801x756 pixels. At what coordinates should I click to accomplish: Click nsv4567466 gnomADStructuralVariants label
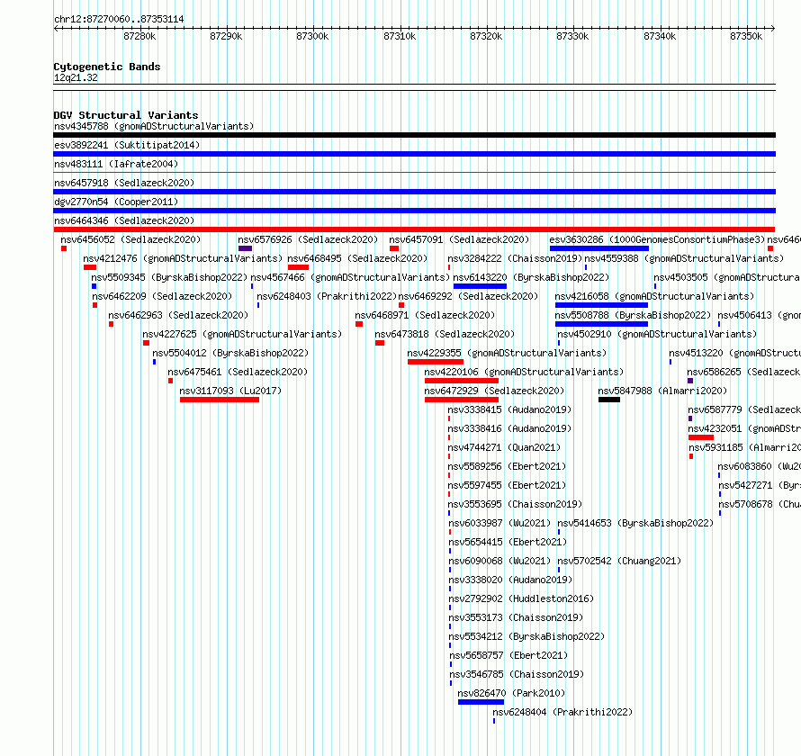point(350,277)
